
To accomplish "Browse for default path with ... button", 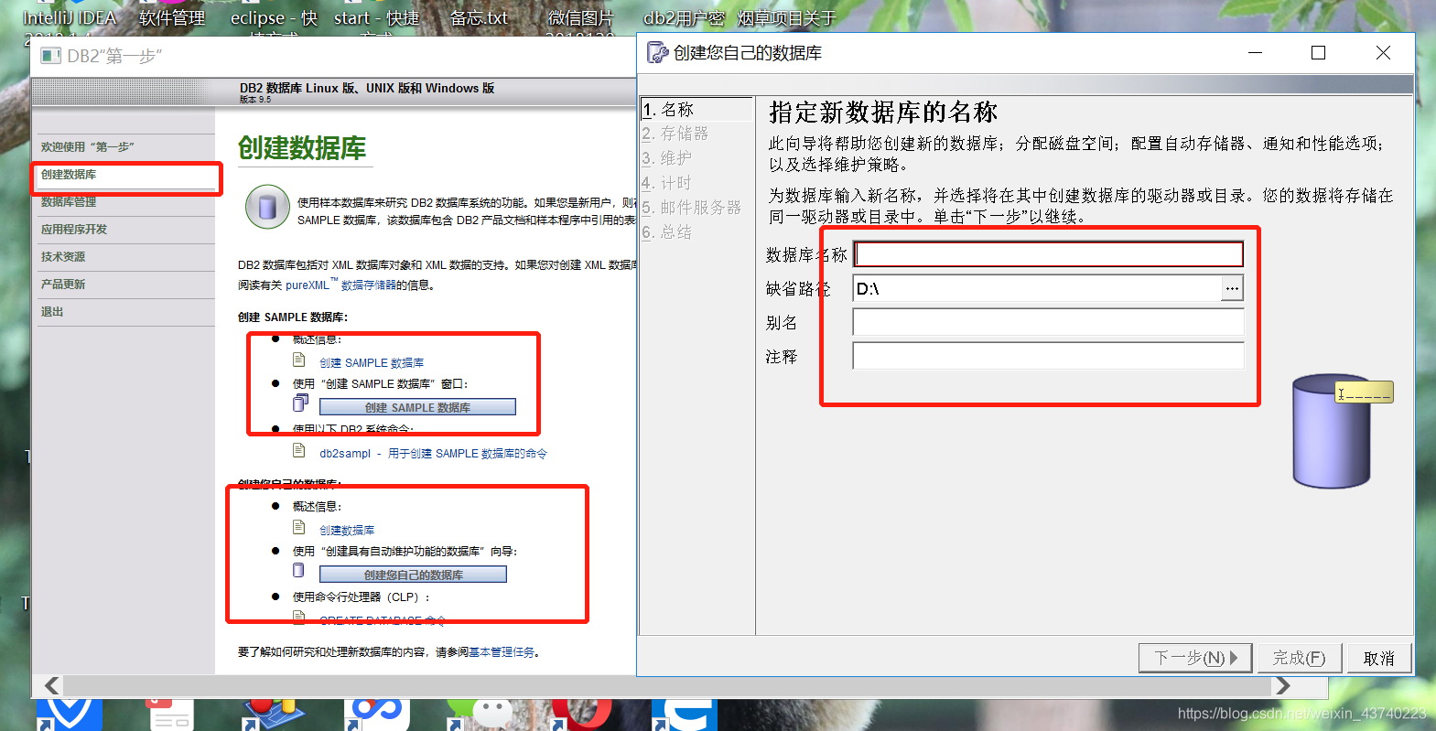I will tap(1232, 289).
